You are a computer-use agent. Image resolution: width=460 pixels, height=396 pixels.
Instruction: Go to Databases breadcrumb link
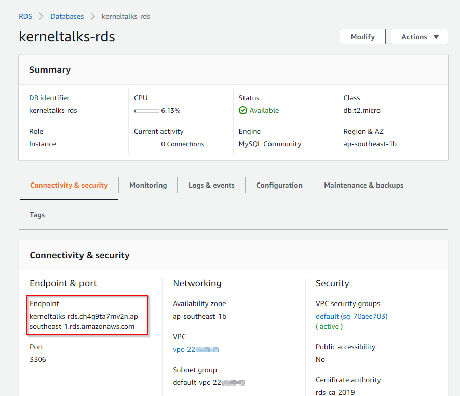point(67,16)
